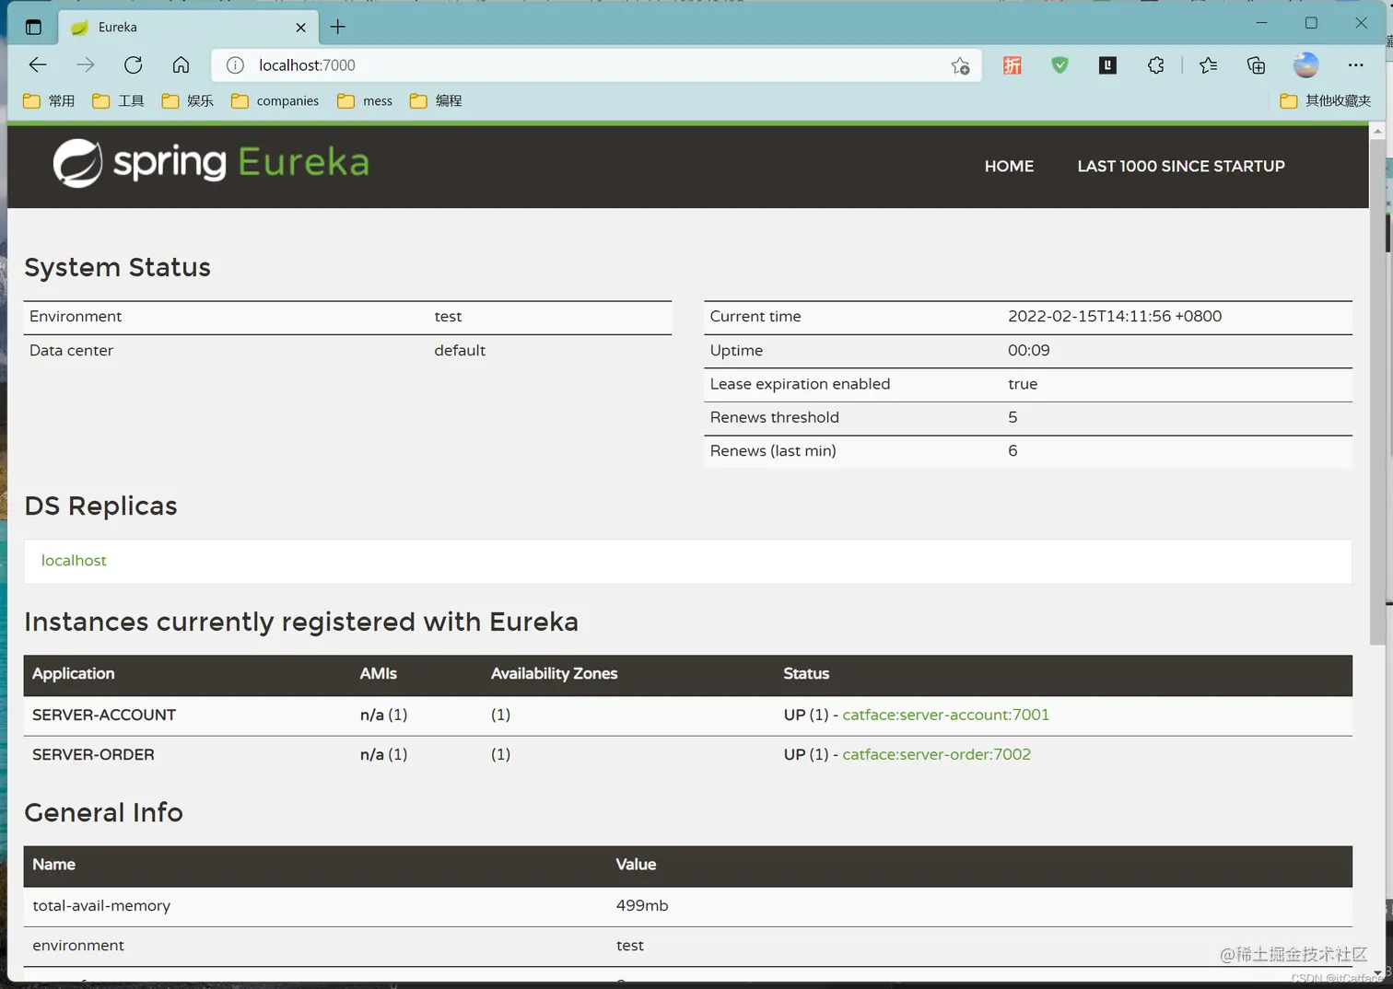Viewport: 1393px width, 989px height.
Task: Select the Data center value default
Action: click(460, 351)
